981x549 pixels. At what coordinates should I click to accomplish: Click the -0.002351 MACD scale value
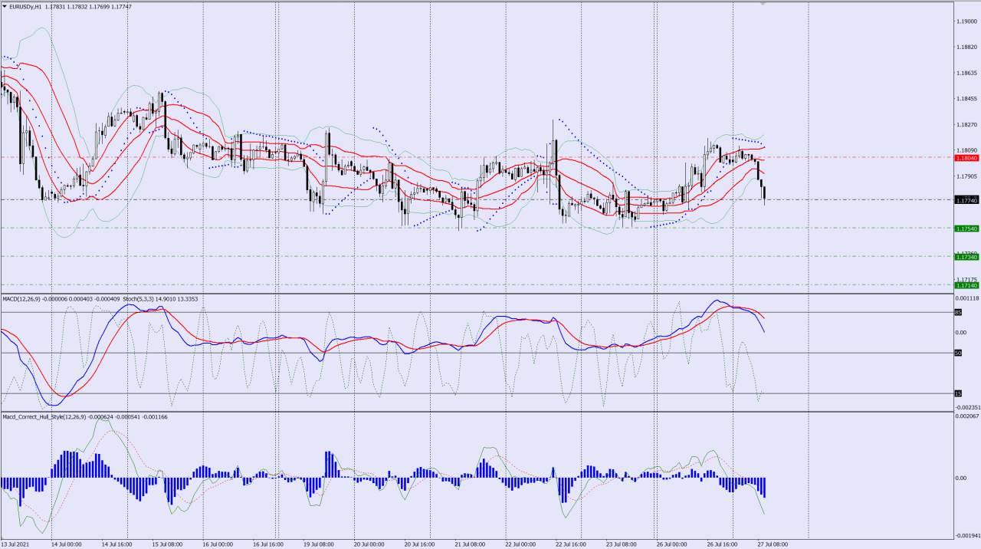(x=967, y=407)
